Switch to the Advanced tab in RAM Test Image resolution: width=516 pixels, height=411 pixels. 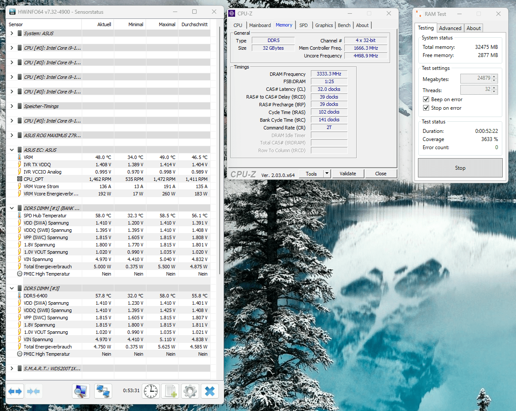(450, 28)
